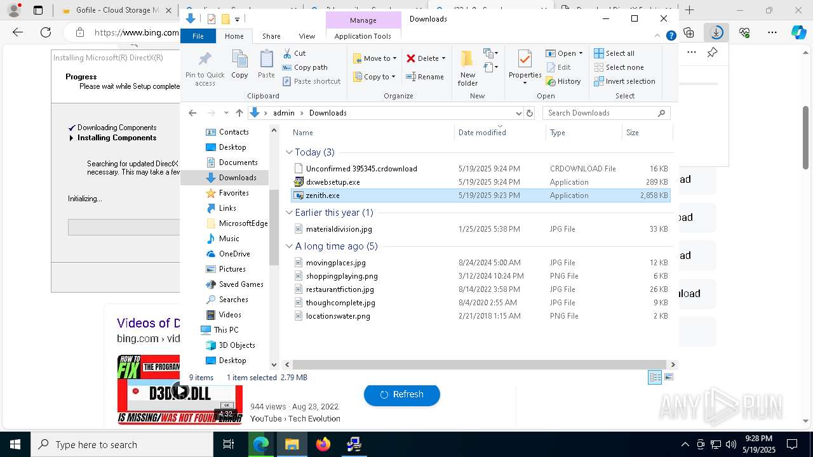Click horizontal scrollbar right arrow
The image size is (813, 457).
point(673,364)
